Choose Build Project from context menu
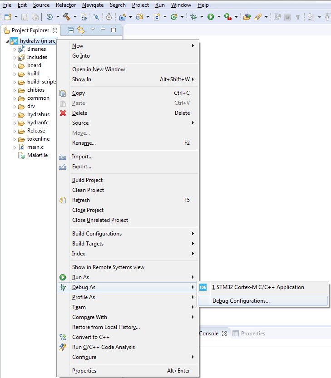This screenshot has width=331, height=378. [128, 180]
